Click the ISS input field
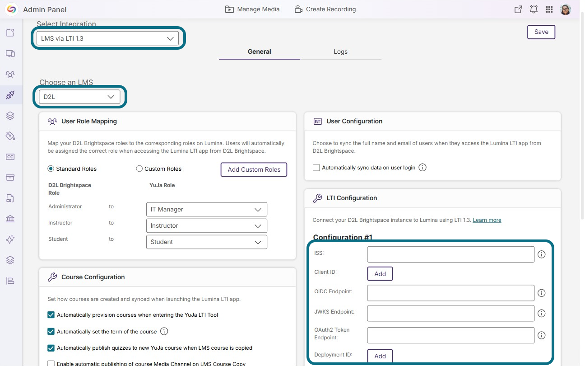 tap(451, 254)
